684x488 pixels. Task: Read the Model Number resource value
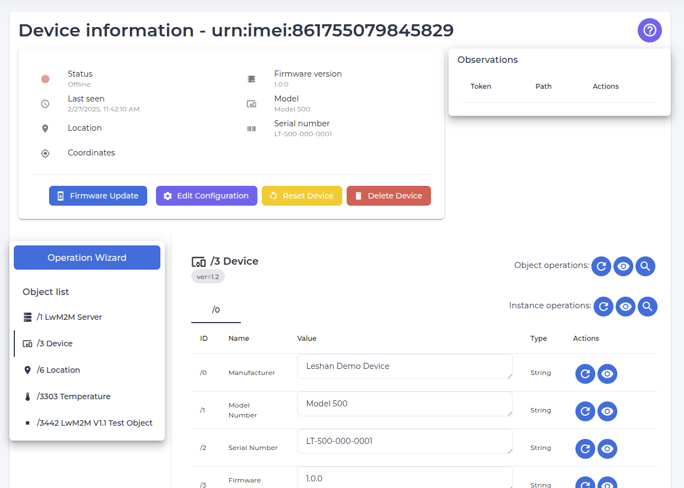[585, 411]
